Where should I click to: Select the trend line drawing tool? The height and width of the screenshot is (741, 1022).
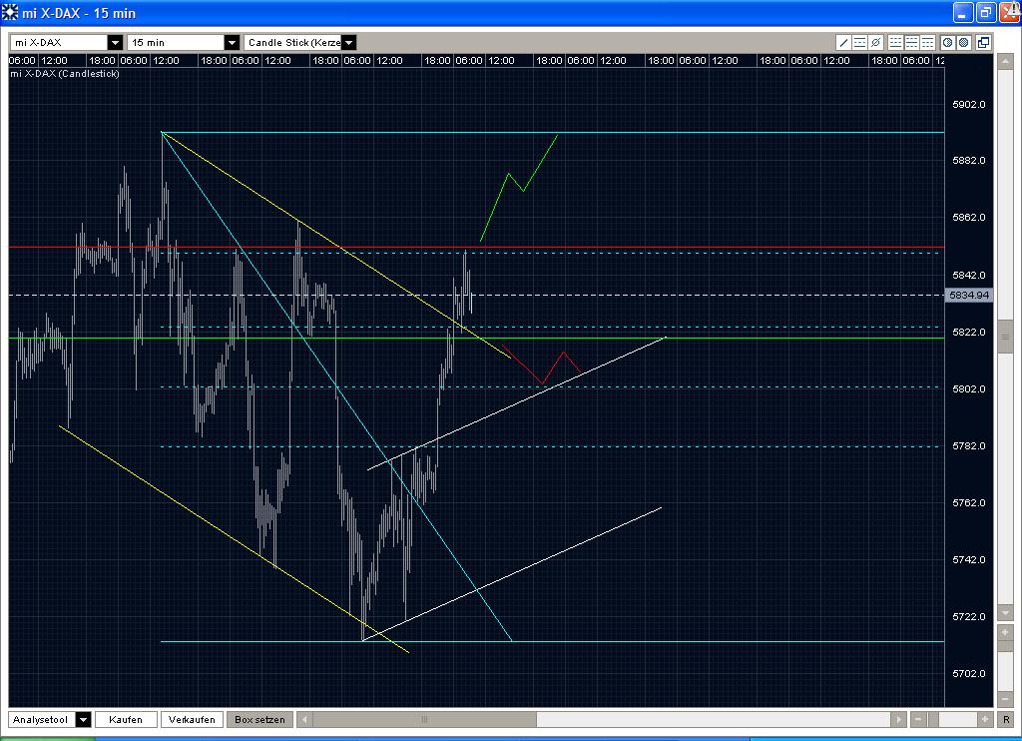(843, 42)
